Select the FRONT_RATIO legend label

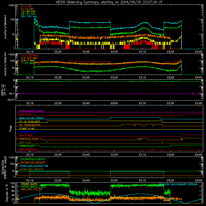click(29, 184)
